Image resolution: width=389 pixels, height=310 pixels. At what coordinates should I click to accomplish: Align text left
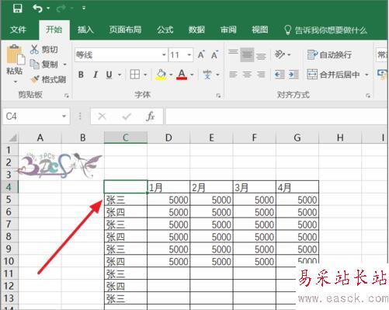pyautogui.click(x=233, y=75)
